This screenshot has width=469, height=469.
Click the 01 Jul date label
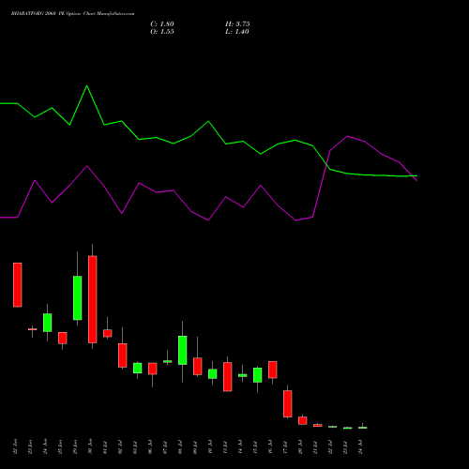click(x=105, y=446)
